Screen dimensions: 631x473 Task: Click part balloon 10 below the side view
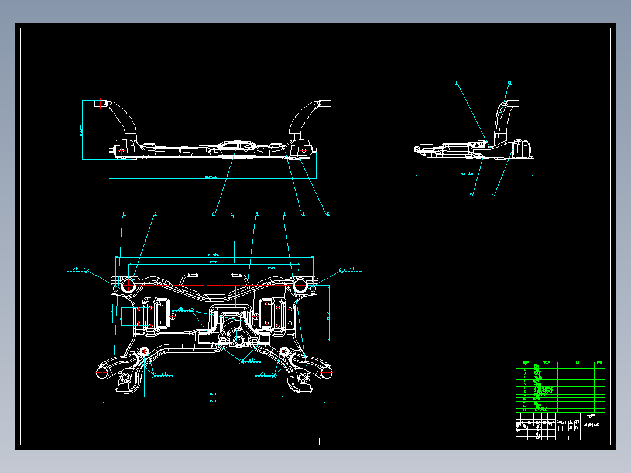tap(471, 194)
